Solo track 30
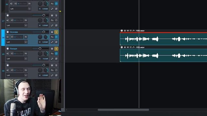The image size is (207, 116). point(56,65)
